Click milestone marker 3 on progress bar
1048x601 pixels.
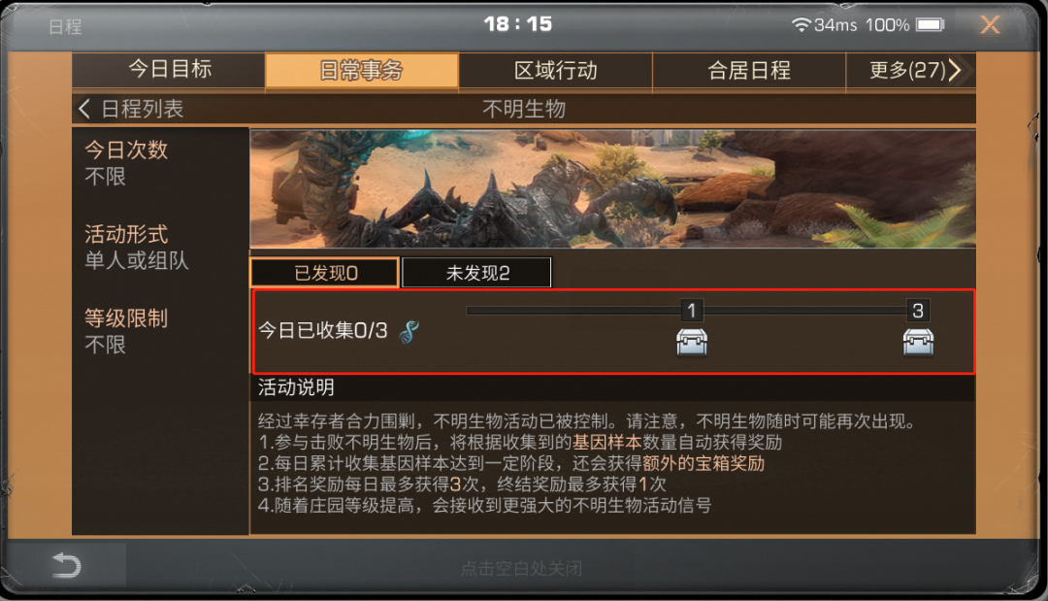tap(918, 310)
